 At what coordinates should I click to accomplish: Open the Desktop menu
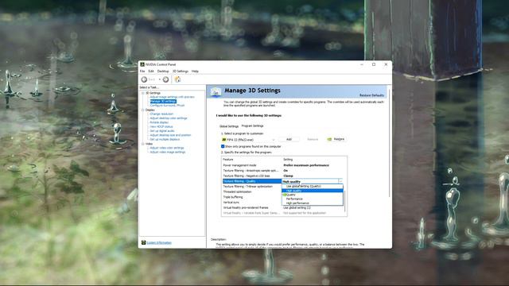tap(163, 71)
